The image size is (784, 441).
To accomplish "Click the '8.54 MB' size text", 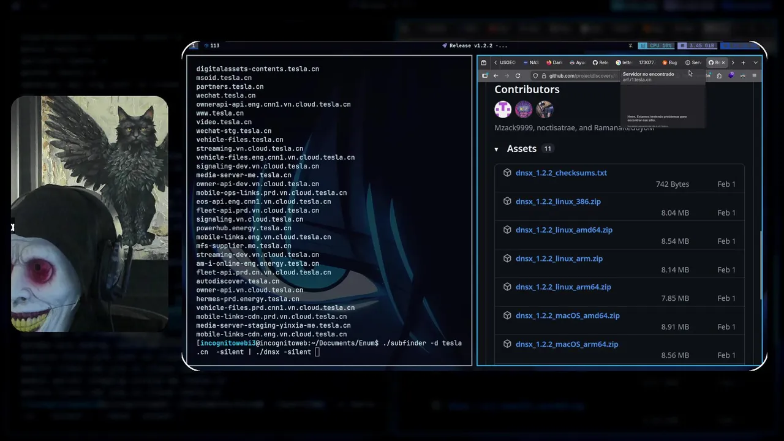I will tap(675, 241).
